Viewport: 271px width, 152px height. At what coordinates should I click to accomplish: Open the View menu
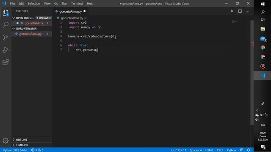pyautogui.click(x=47, y=3)
